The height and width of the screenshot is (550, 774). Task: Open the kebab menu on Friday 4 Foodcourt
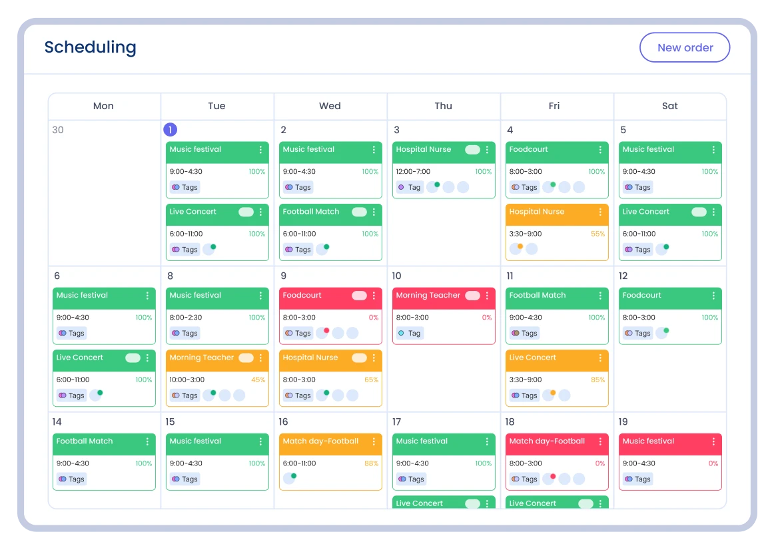[x=600, y=149]
